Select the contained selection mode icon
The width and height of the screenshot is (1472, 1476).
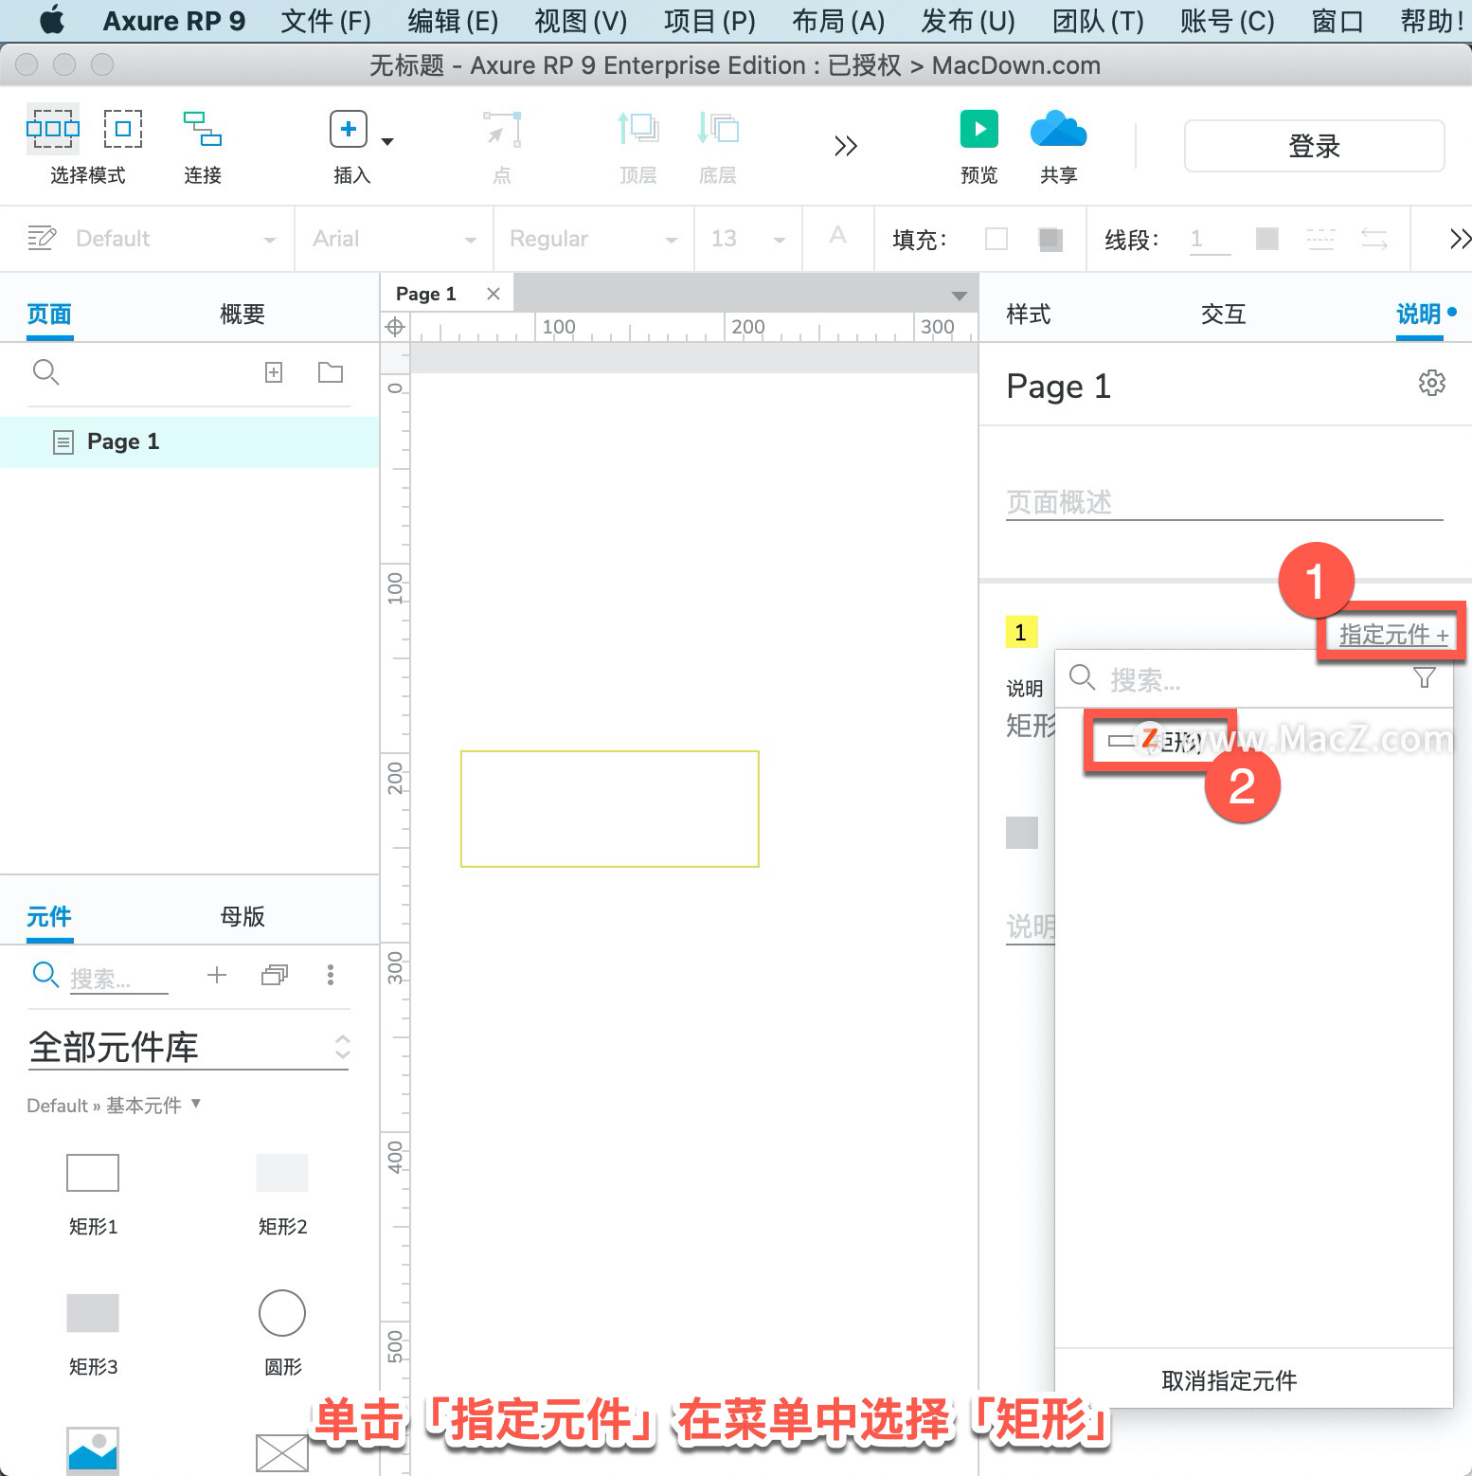click(x=123, y=128)
